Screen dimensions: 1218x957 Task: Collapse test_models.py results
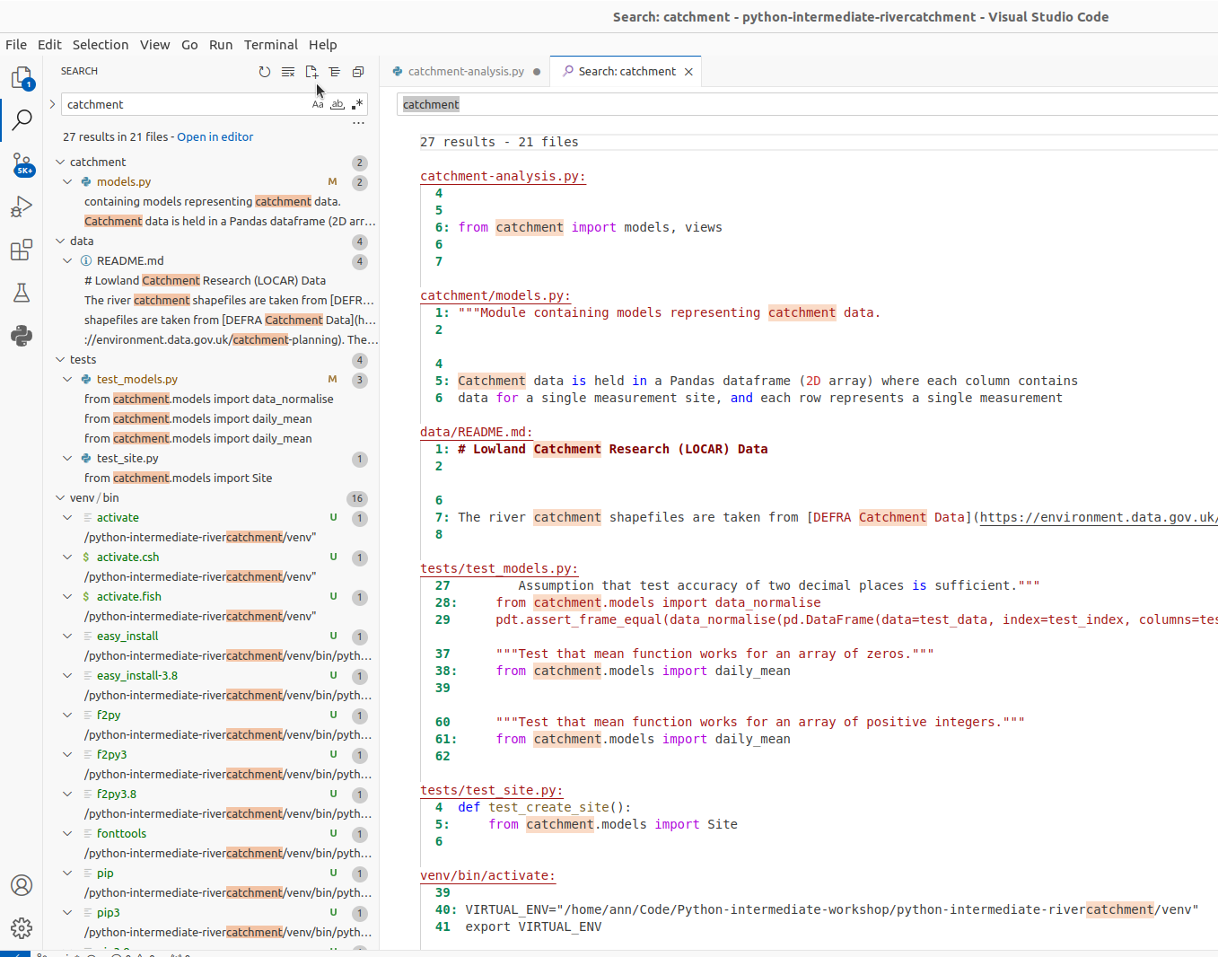(67, 379)
